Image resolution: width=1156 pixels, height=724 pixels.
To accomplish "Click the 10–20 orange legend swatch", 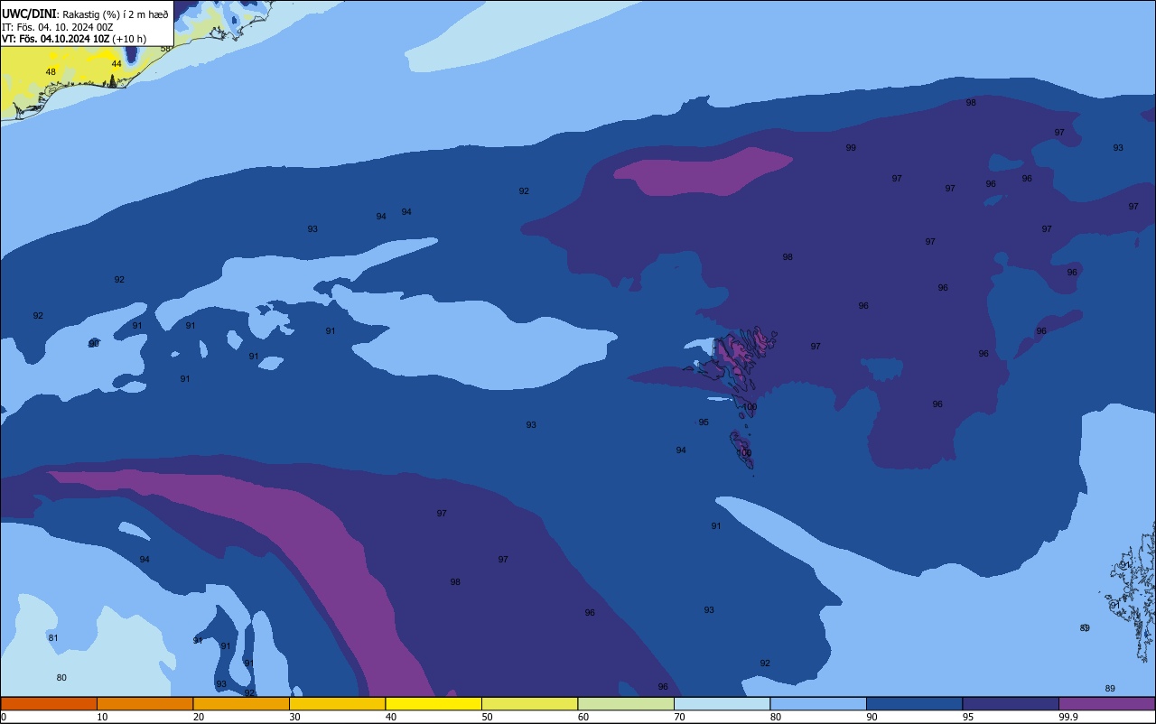I will [144, 703].
